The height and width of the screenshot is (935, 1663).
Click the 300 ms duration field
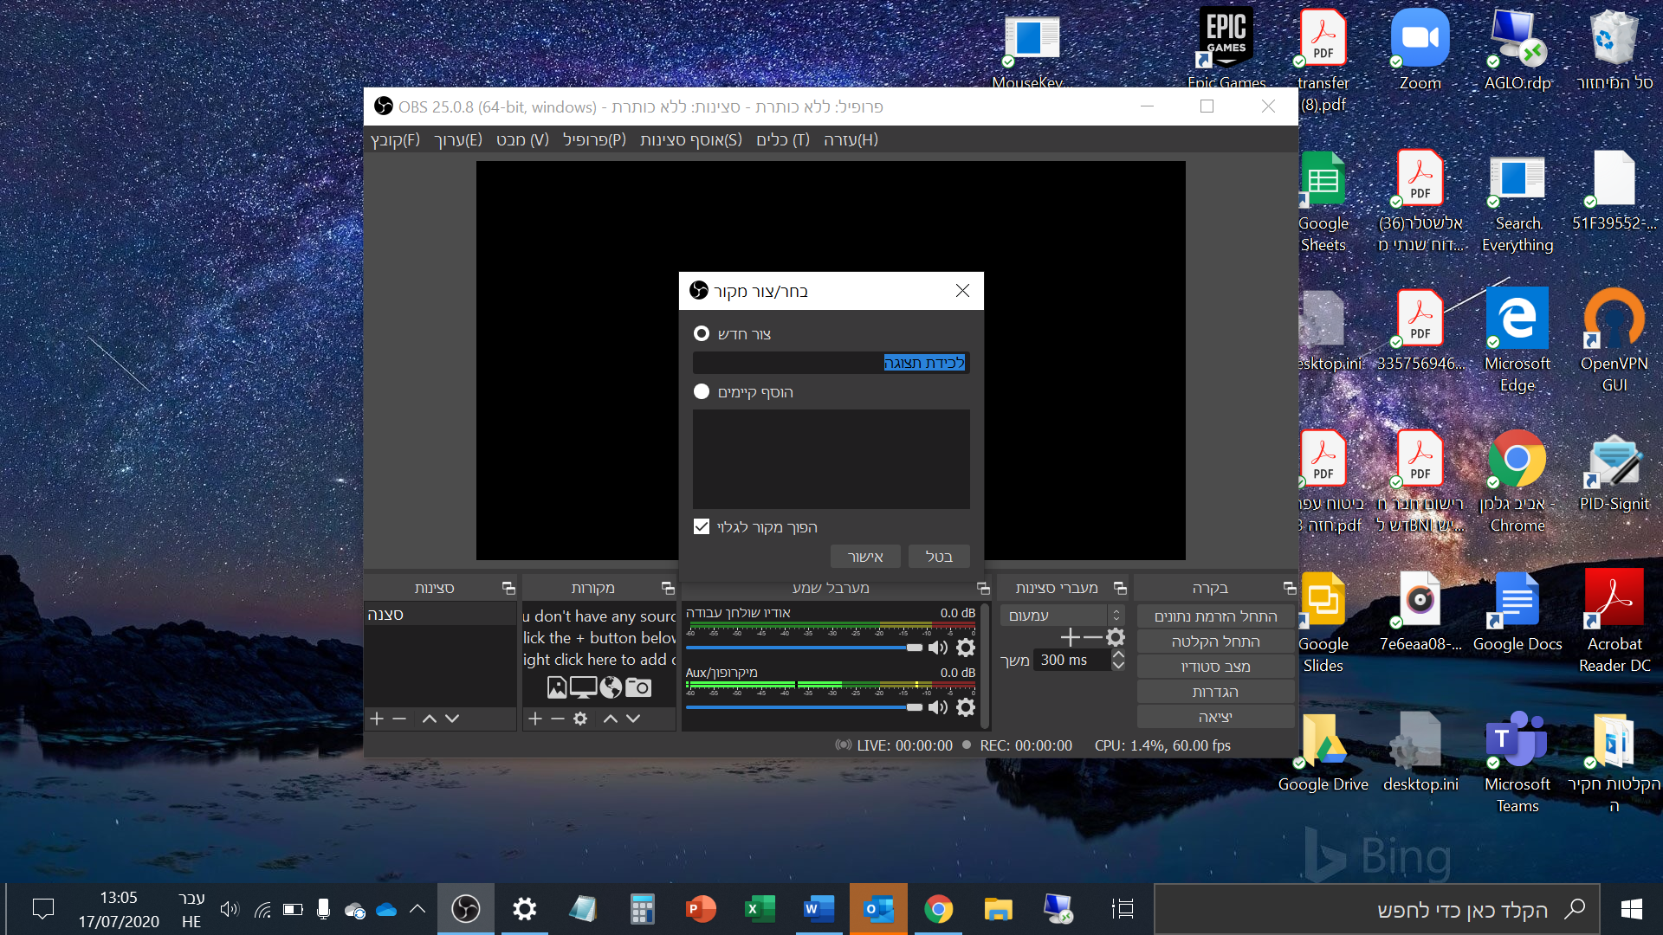(x=1072, y=660)
